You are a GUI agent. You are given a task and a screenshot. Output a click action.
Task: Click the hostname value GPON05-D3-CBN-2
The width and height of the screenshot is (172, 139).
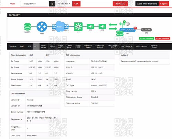point(99,61)
